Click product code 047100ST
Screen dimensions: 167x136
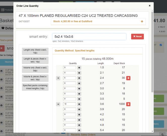pos(24,22)
